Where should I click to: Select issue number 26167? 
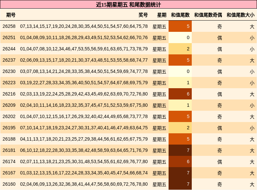(9, 173)
